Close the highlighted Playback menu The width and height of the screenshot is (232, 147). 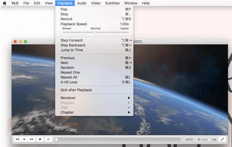coord(65,3)
